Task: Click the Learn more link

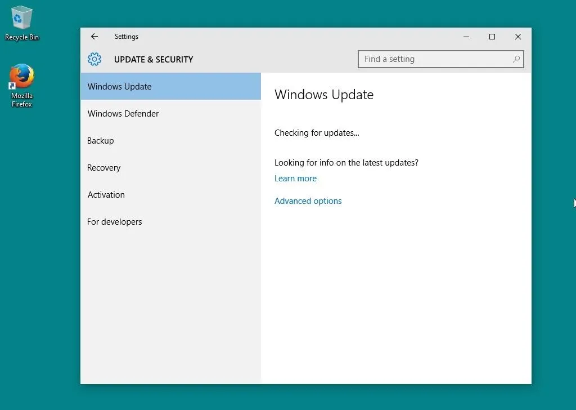Action: [295, 179]
